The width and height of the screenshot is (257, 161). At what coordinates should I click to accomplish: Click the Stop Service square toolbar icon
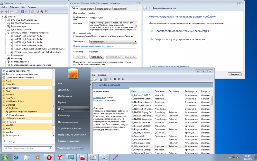(115, 79)
